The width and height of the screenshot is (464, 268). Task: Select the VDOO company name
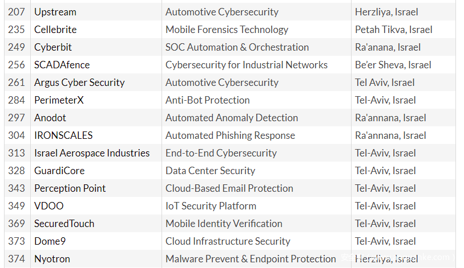pyautogui.click(x=49, y=206)
